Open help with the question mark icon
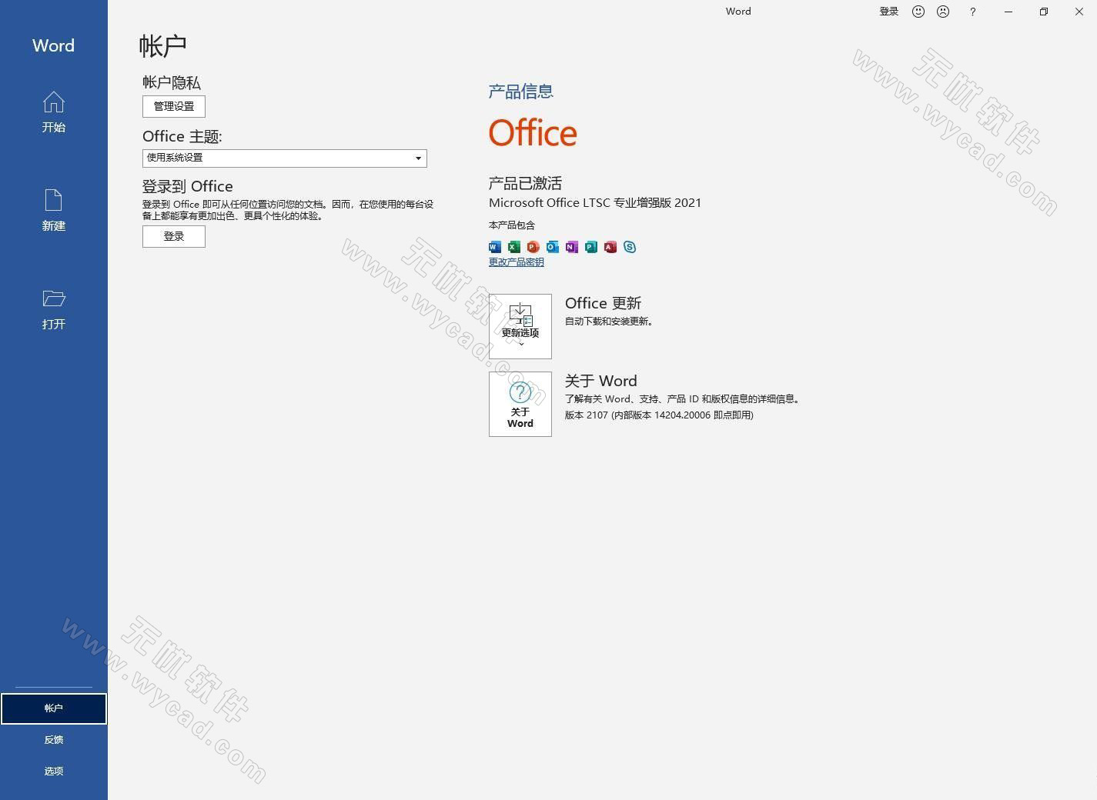1097x800 pixels. pos(973,12)
